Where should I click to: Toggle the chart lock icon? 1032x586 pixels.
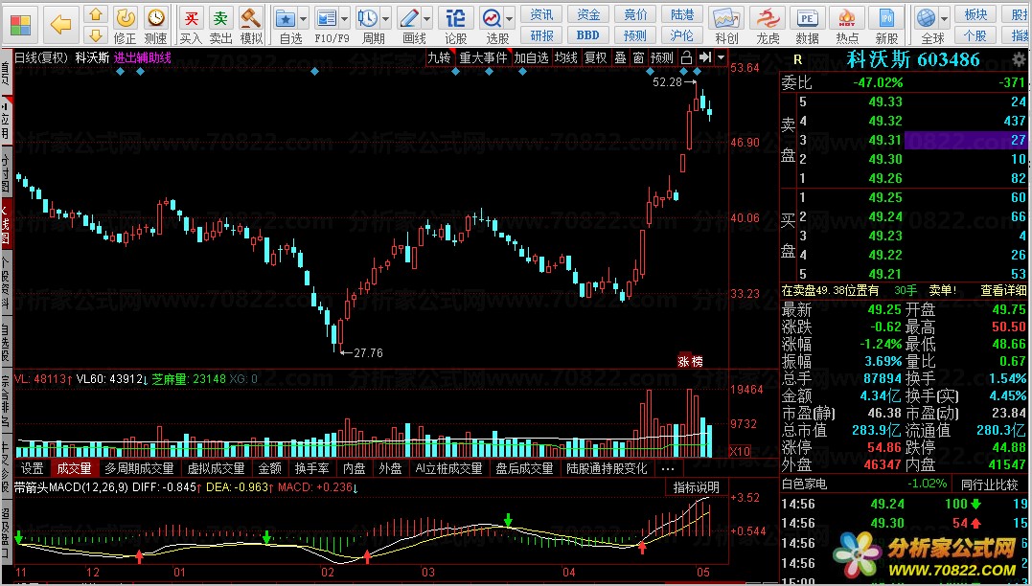(x=686, y=57)
